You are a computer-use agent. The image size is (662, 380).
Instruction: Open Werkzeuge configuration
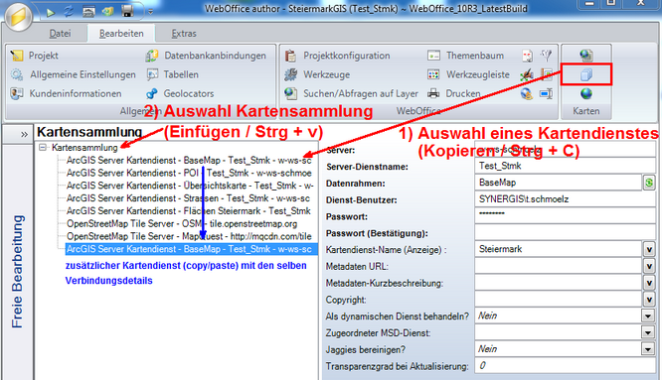pyautogui.click(x=317, y=74)
